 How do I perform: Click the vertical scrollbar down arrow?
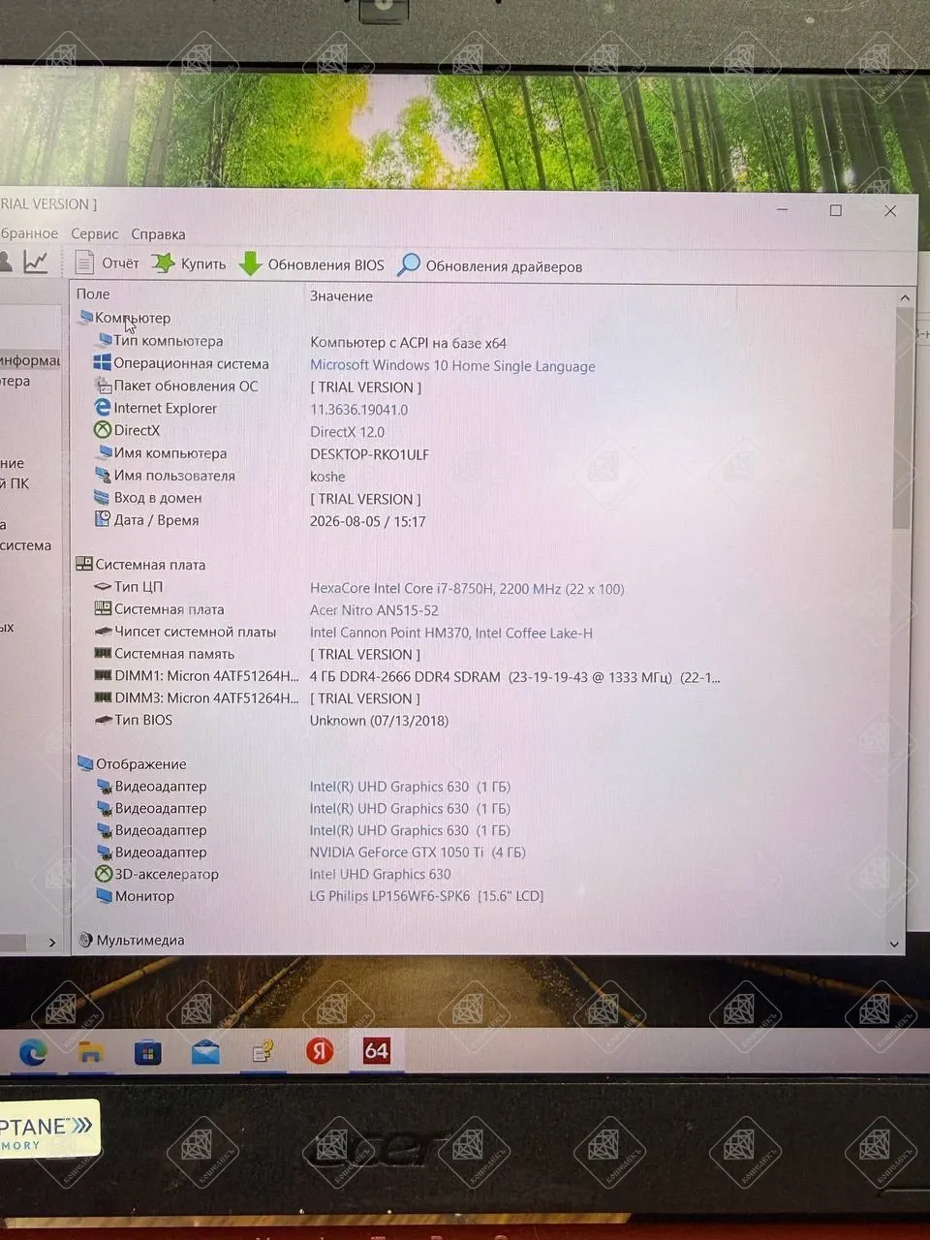[894, 944]
